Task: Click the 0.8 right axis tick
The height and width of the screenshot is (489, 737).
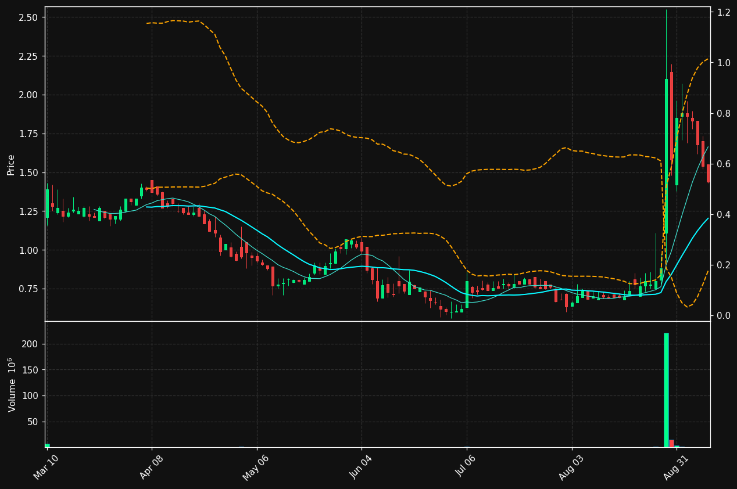Action: pyautogui.click(x=723, y=113)
